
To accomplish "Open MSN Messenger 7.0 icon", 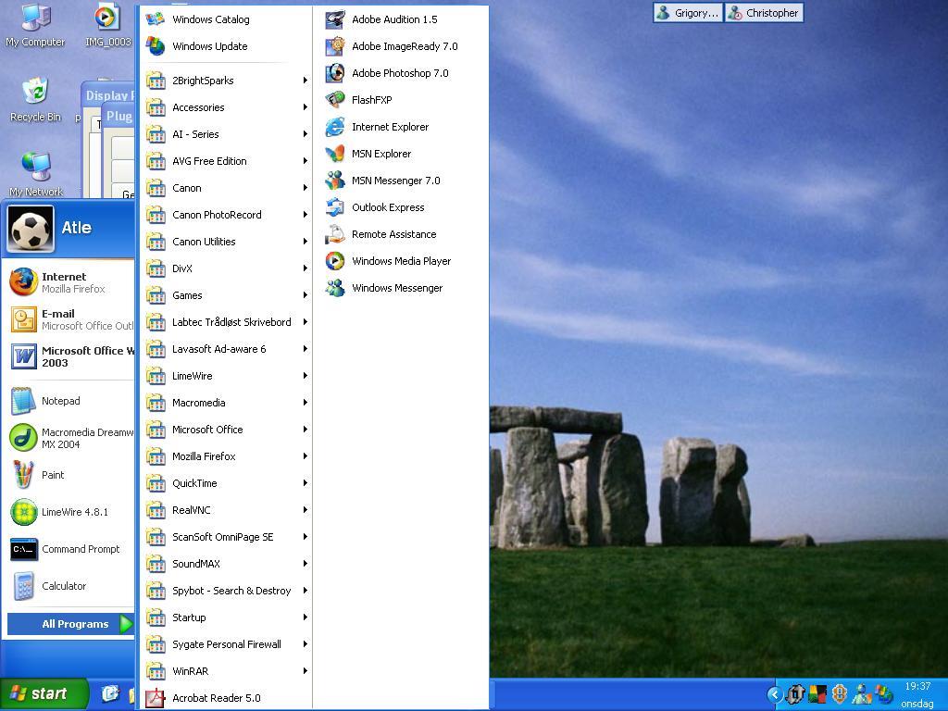I will coord(335,181).
